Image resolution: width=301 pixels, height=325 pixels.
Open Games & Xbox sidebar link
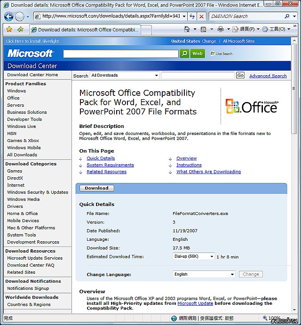coord(23,141)
